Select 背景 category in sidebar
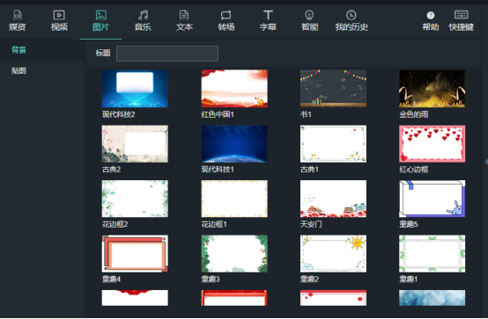The image size is (488, 319). pos(18,50)
